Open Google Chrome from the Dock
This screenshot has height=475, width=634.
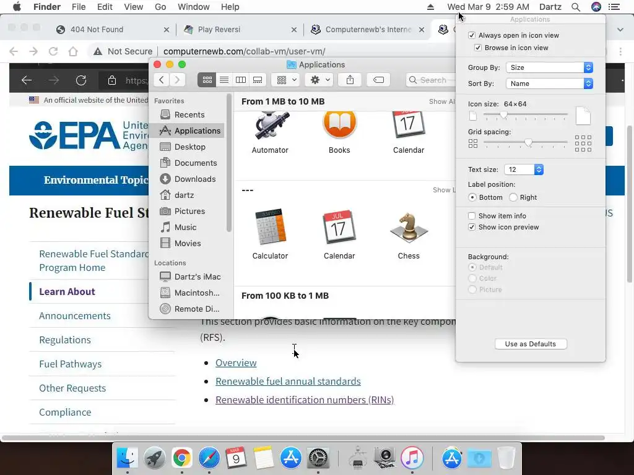[x=181, y=458]
